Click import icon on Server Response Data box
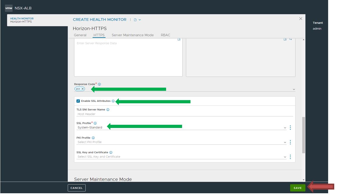Viewport: 338px width, 195px height. tap(179, 39)
